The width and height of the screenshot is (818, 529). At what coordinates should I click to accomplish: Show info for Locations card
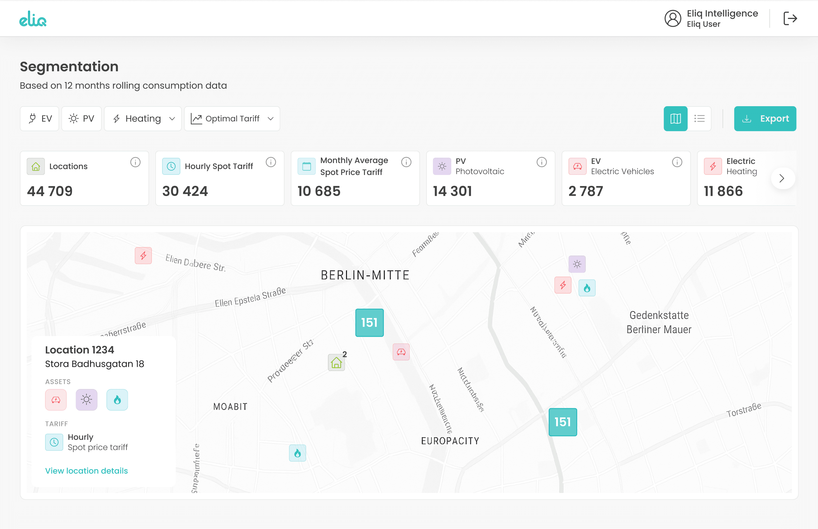click(x=135, y=162)
